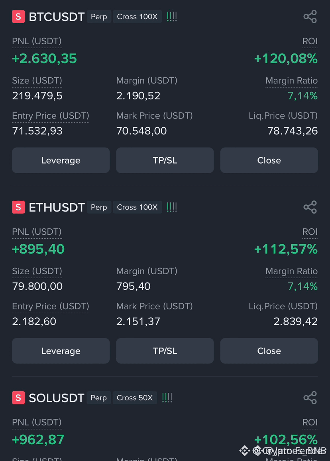330x461 pixels.
Task: Tap the red S badge beside SOLUSDT
Action: pyautogui.click(x=18, y=398)
